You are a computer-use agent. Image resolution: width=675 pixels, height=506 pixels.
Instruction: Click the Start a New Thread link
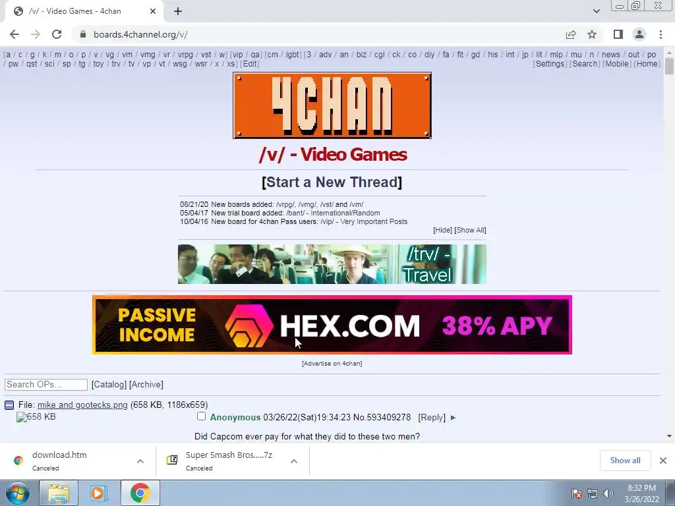(x=332, y=182)
